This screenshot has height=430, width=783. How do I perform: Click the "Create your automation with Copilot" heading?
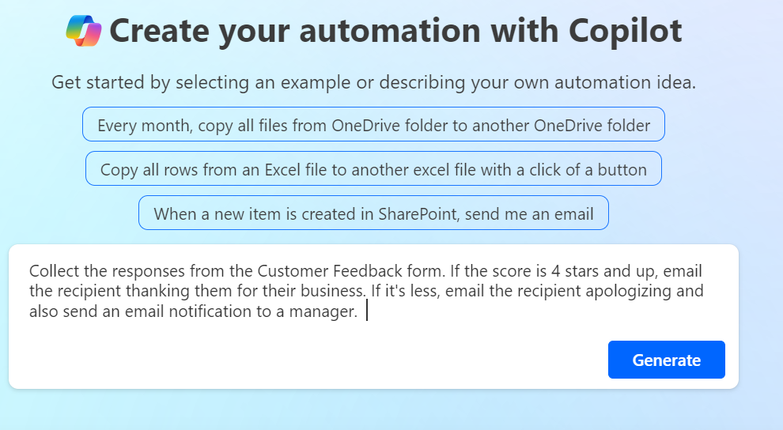pyautogui.click(x=395, y=31)
